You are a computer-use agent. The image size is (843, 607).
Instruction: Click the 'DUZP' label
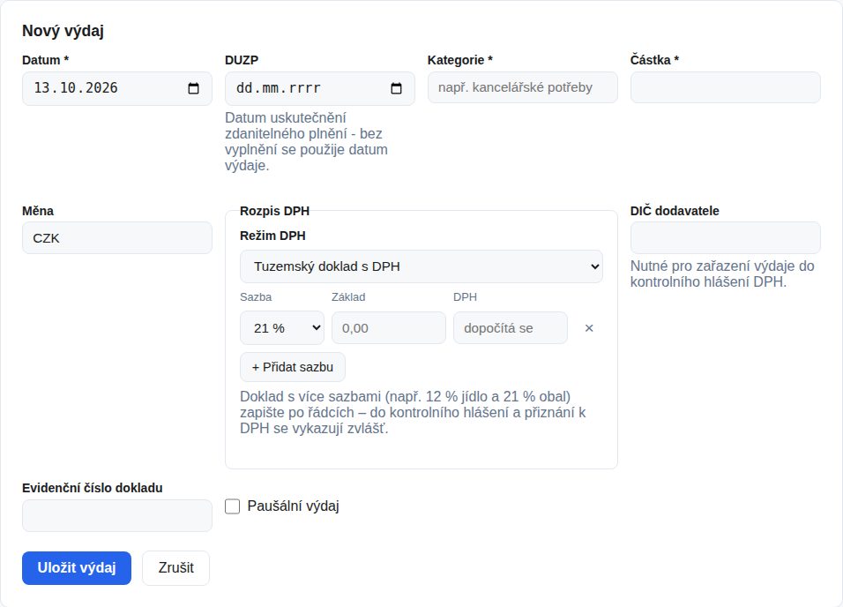coord(242,60)
